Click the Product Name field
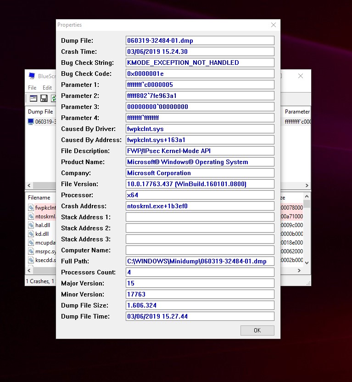This screenshot has width=352, height=382. coord(200,162)
